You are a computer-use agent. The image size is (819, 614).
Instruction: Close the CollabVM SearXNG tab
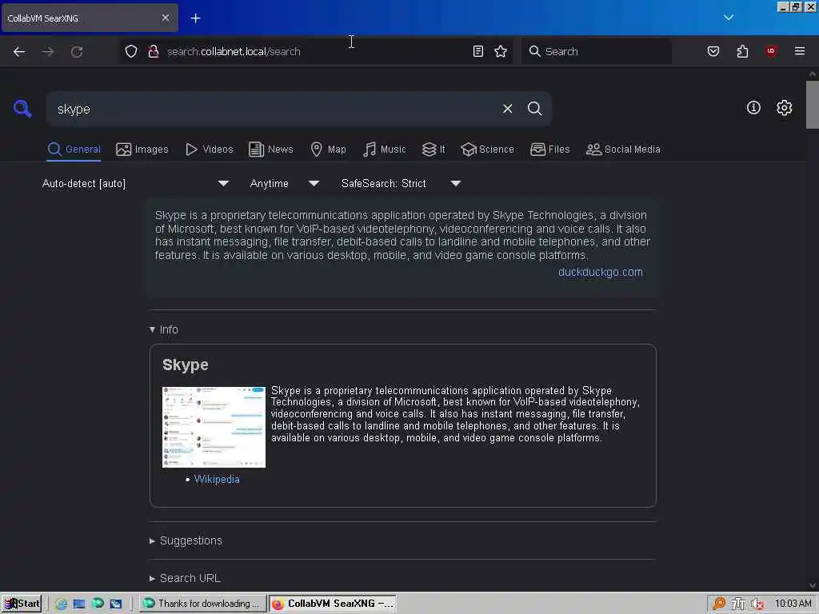166,18
